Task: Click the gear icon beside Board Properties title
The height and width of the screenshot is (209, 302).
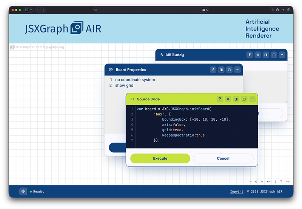Action: (x=111, y=70)
